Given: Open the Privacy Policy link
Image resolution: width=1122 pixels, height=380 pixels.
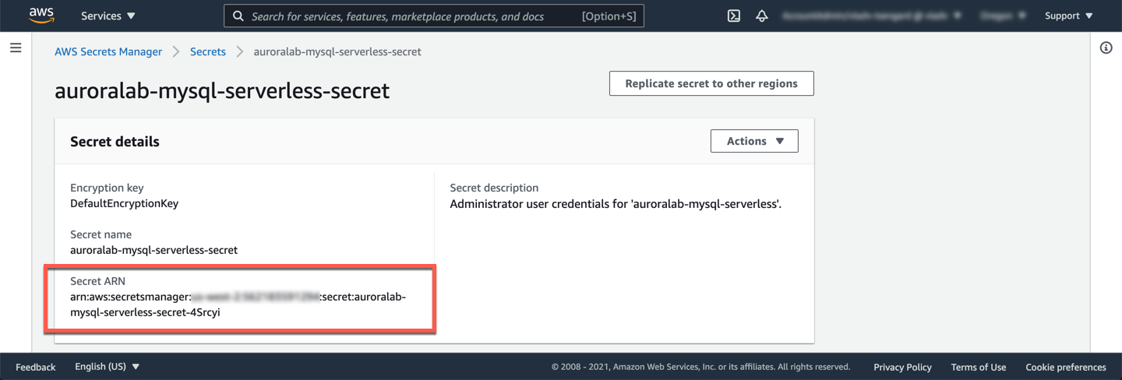Looking at the screenshot, I should pyautogui.click(x=902, y=367).
